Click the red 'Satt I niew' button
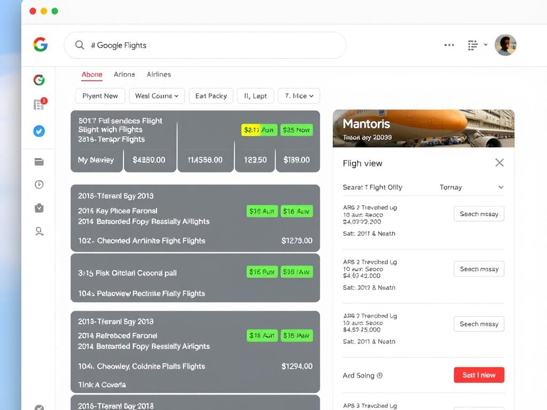The height and width of the screenshot is (410, 547). 479,375
